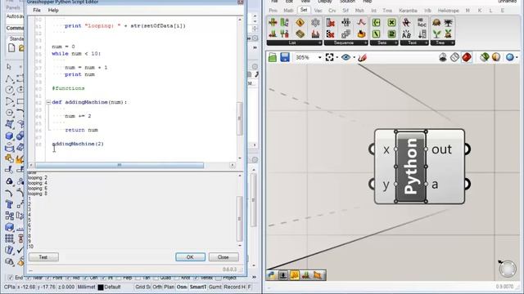Select the red shaded preview mode icon

coord(467,57)
